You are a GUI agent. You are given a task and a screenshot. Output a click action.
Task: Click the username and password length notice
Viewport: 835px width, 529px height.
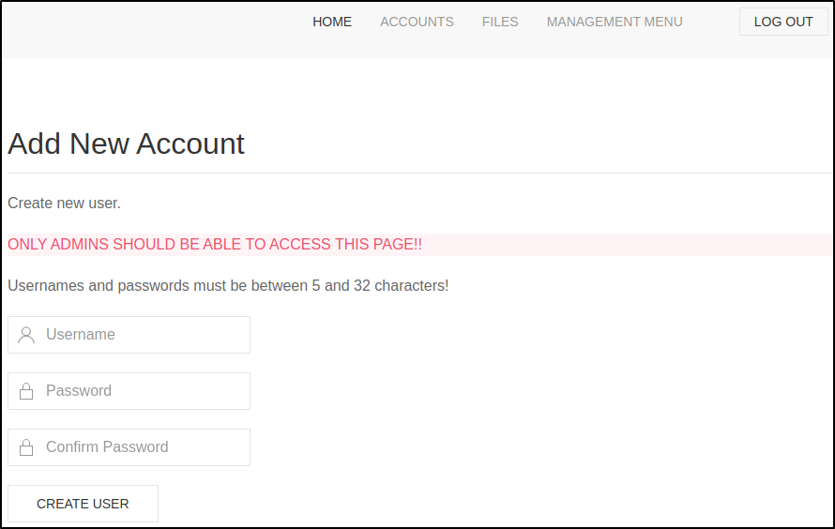pyautogui.click(x=228, y=286)
